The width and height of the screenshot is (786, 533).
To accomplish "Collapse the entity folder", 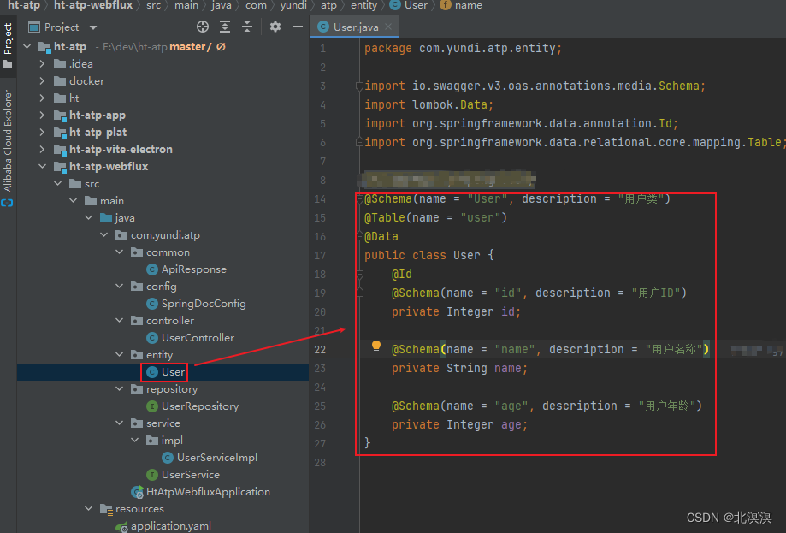I will coord(120,354).
